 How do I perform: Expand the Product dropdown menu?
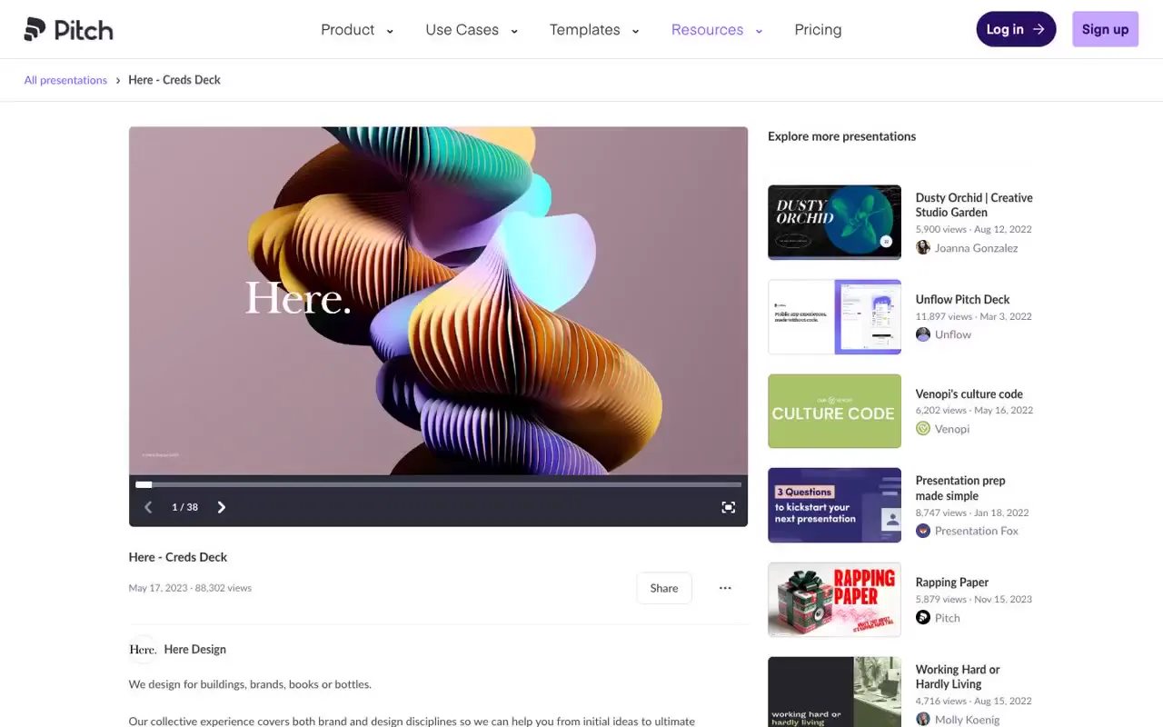point(357,30)
